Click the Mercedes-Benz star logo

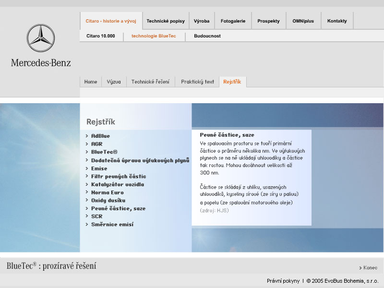point(41,38)
